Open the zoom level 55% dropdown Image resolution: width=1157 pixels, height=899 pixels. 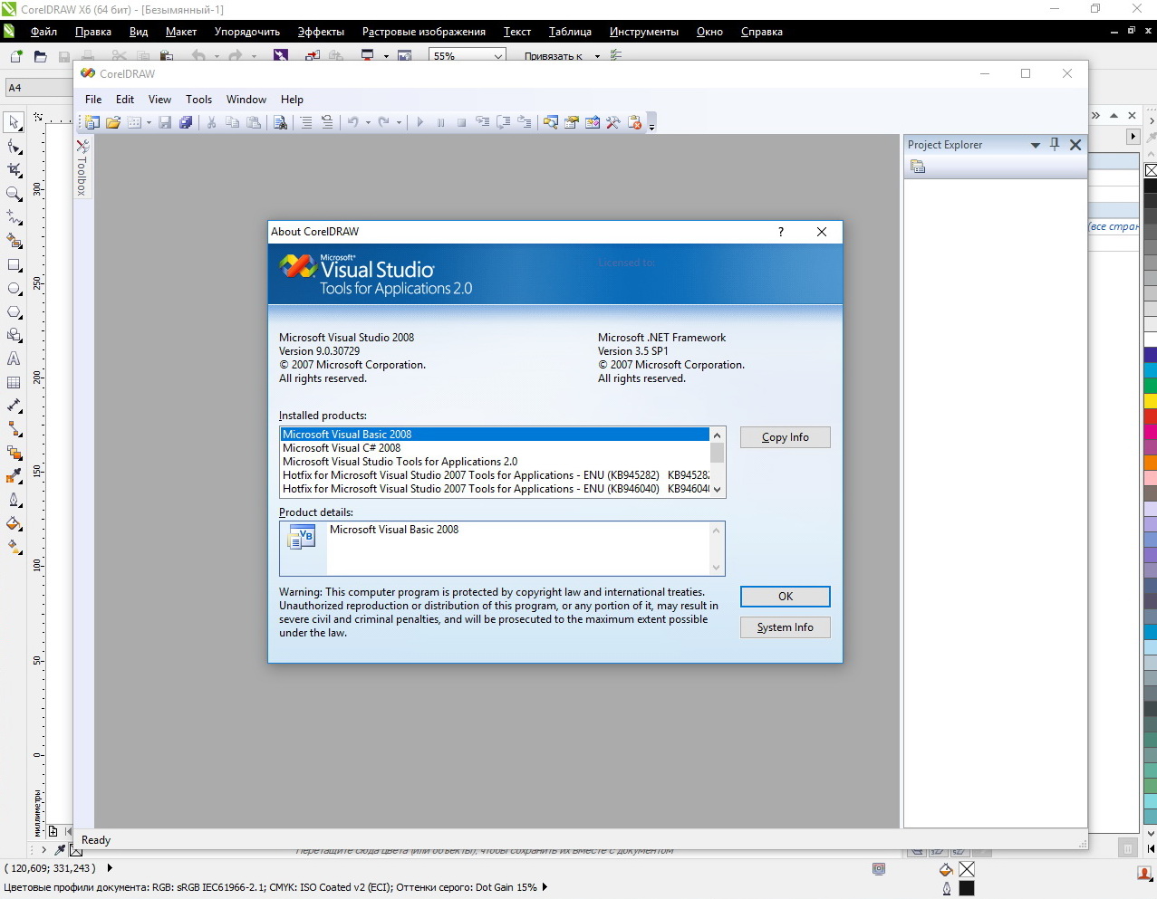(x=497, y=56)
